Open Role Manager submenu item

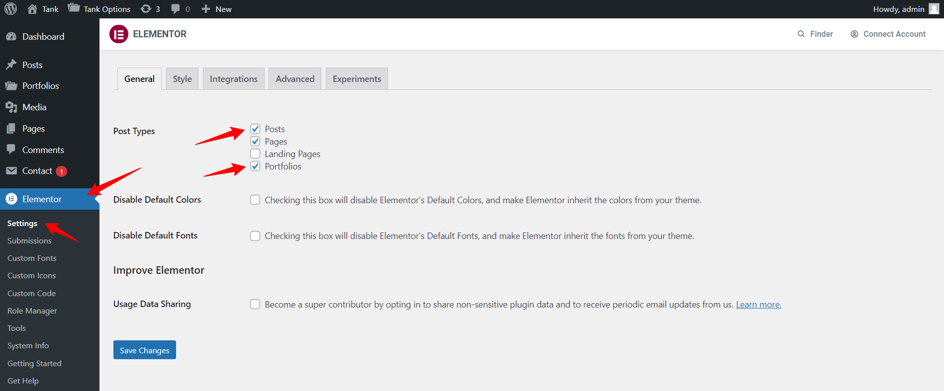point(32,311)
